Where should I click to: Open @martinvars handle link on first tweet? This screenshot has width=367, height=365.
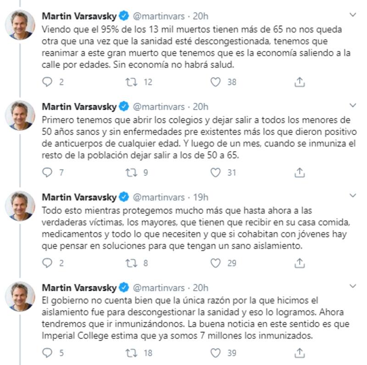point(158,17)
